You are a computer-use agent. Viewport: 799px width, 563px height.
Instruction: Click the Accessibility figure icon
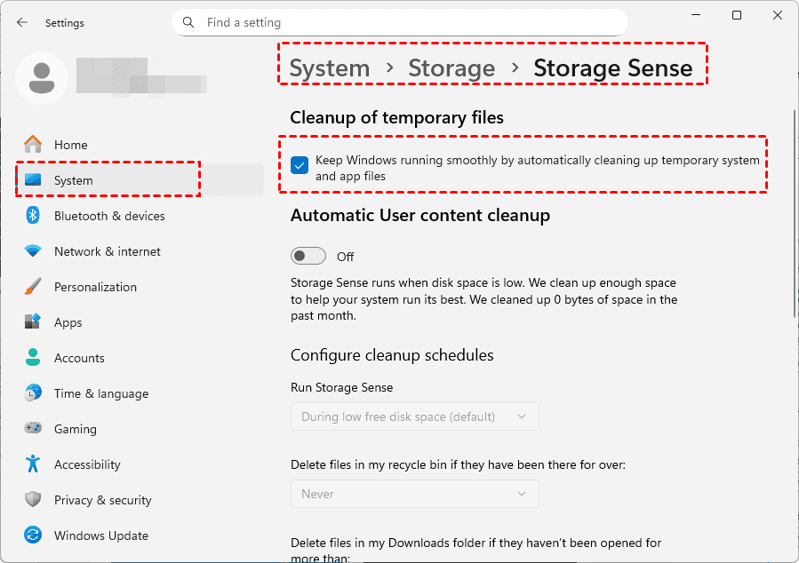(x=33, y=464)
